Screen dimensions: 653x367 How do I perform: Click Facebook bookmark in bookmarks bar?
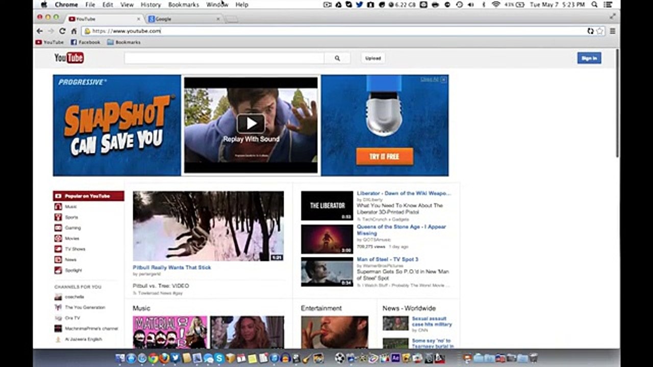click(x=86, y=42)
